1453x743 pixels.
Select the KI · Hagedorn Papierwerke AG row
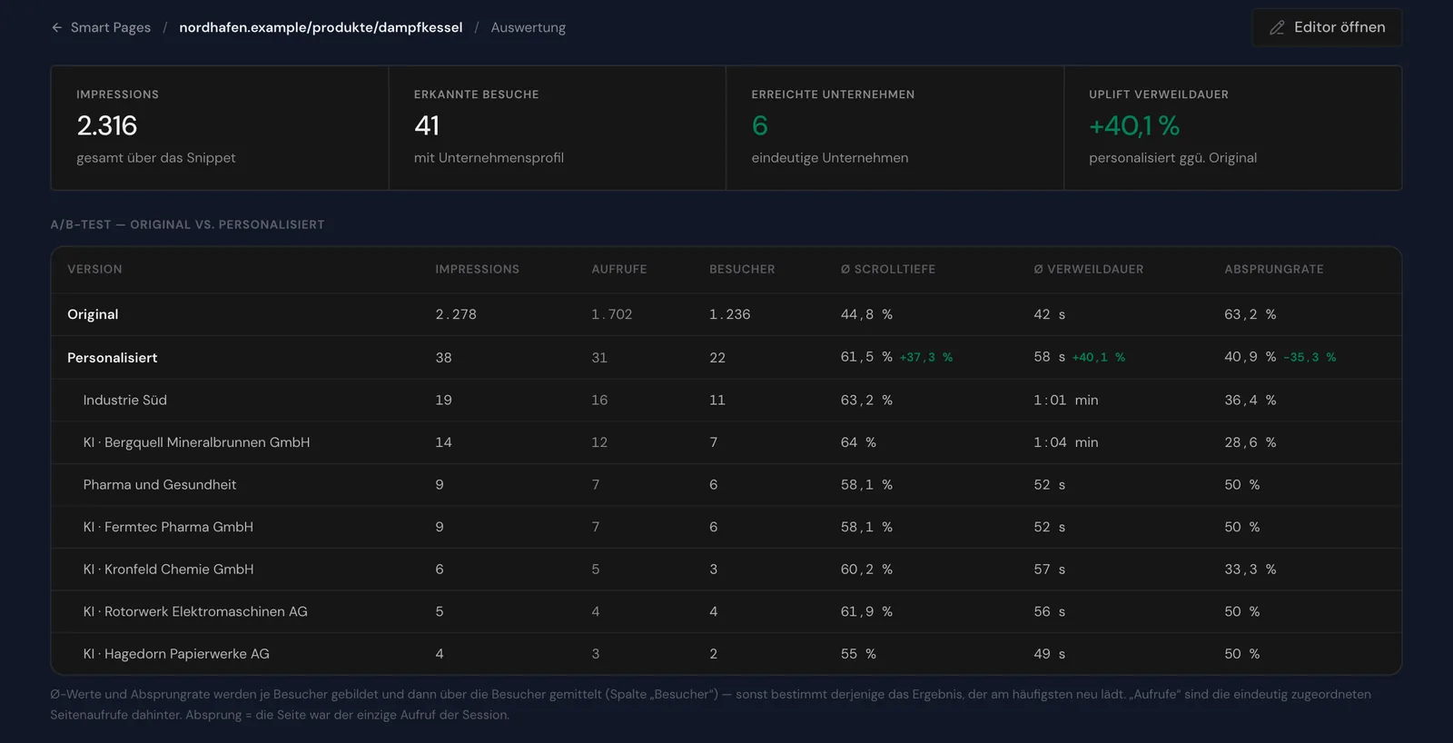(x=726, y=654)
